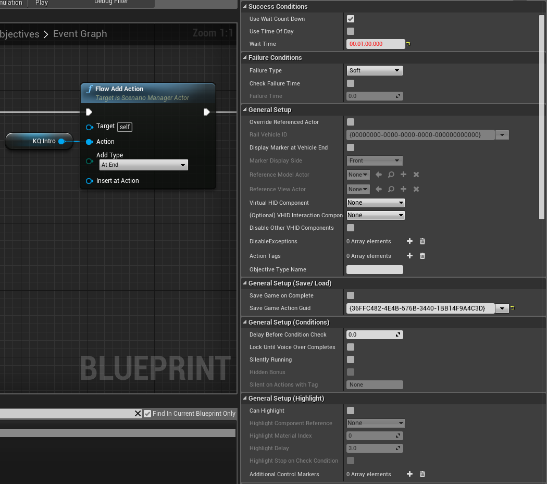547x484 pixels.
Task: Navigate to Objectives via the breadcrumb
Action: pyautogui.click(x=20, y=33)
